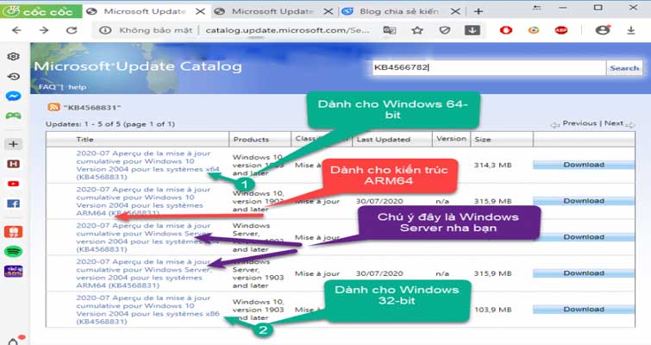Open Messenger from sidebar
This screenshot has height=345, width=651.
13,97
